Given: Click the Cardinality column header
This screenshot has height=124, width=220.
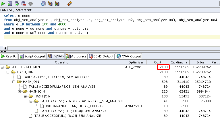Looking at the screenshot, I should [179, 62].
